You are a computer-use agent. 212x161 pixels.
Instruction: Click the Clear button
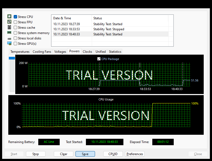tap(63, 154)
